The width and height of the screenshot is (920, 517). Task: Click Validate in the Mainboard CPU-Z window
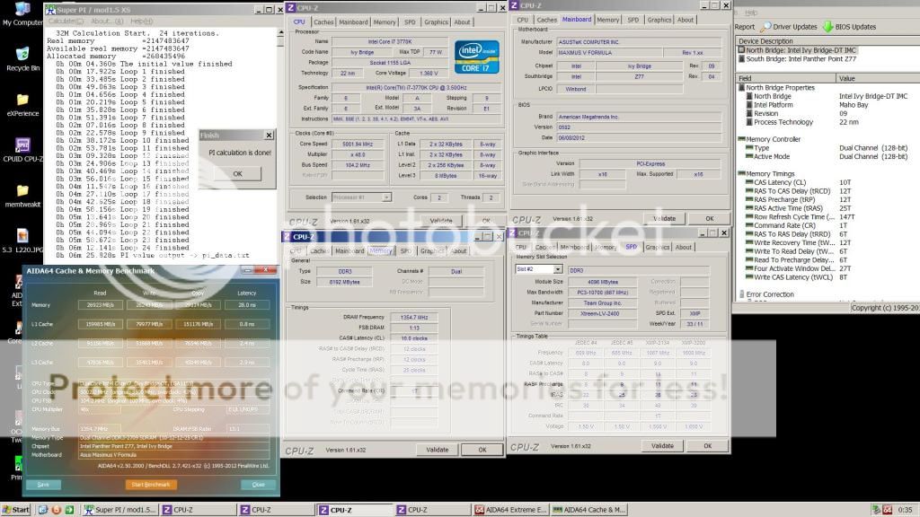coord(664,219)
